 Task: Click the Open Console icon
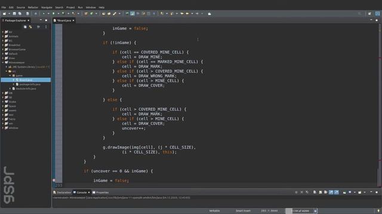point(360,192)
